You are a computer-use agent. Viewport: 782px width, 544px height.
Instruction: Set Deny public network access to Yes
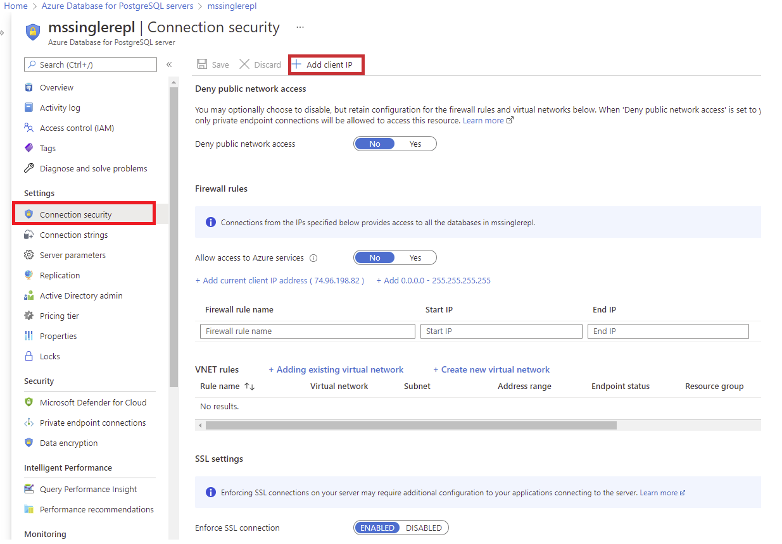pos(415,144)
